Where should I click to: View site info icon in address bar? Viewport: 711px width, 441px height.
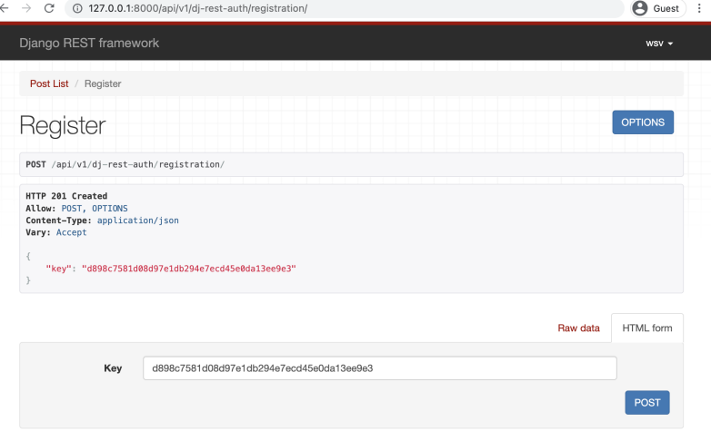click(x=77, y=8)
